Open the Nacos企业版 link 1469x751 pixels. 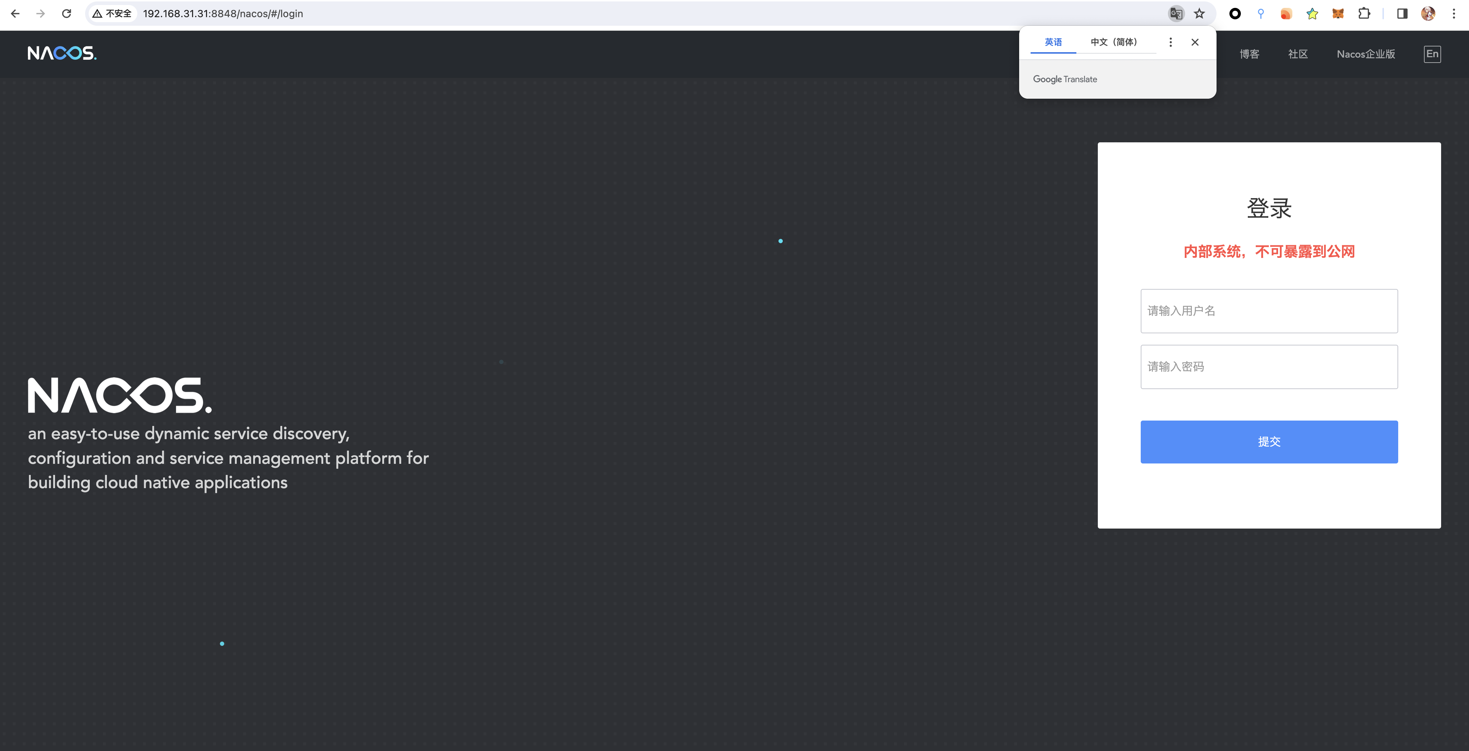pyautogui.click(x=1366, y=54)
